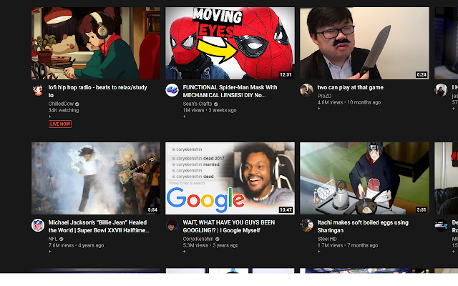Go to the NFL channel name
458x286 pixels.
53,239
